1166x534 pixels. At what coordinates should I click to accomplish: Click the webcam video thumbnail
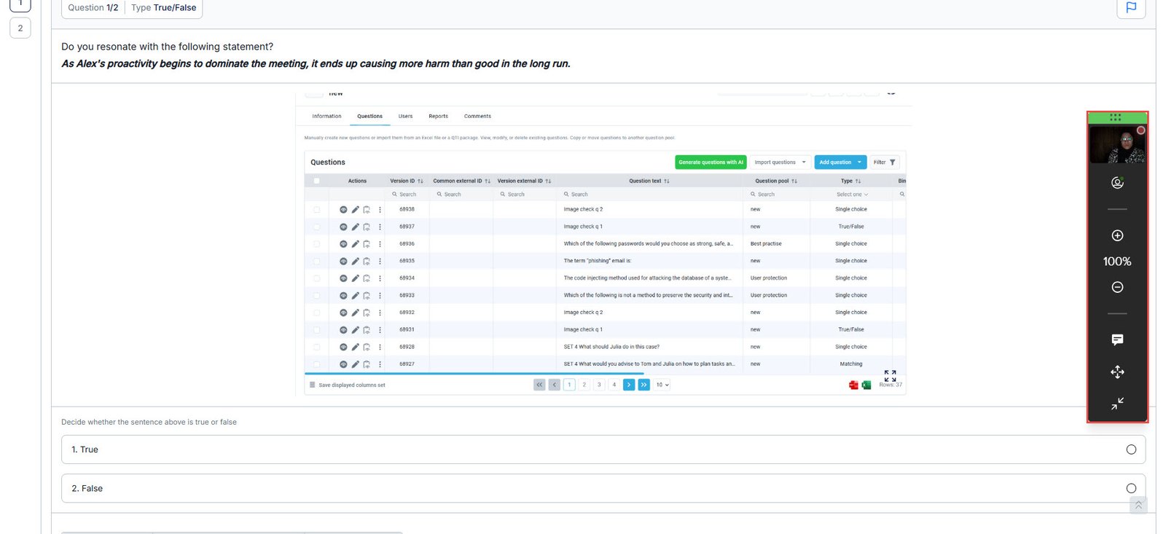pos(1116,145)
